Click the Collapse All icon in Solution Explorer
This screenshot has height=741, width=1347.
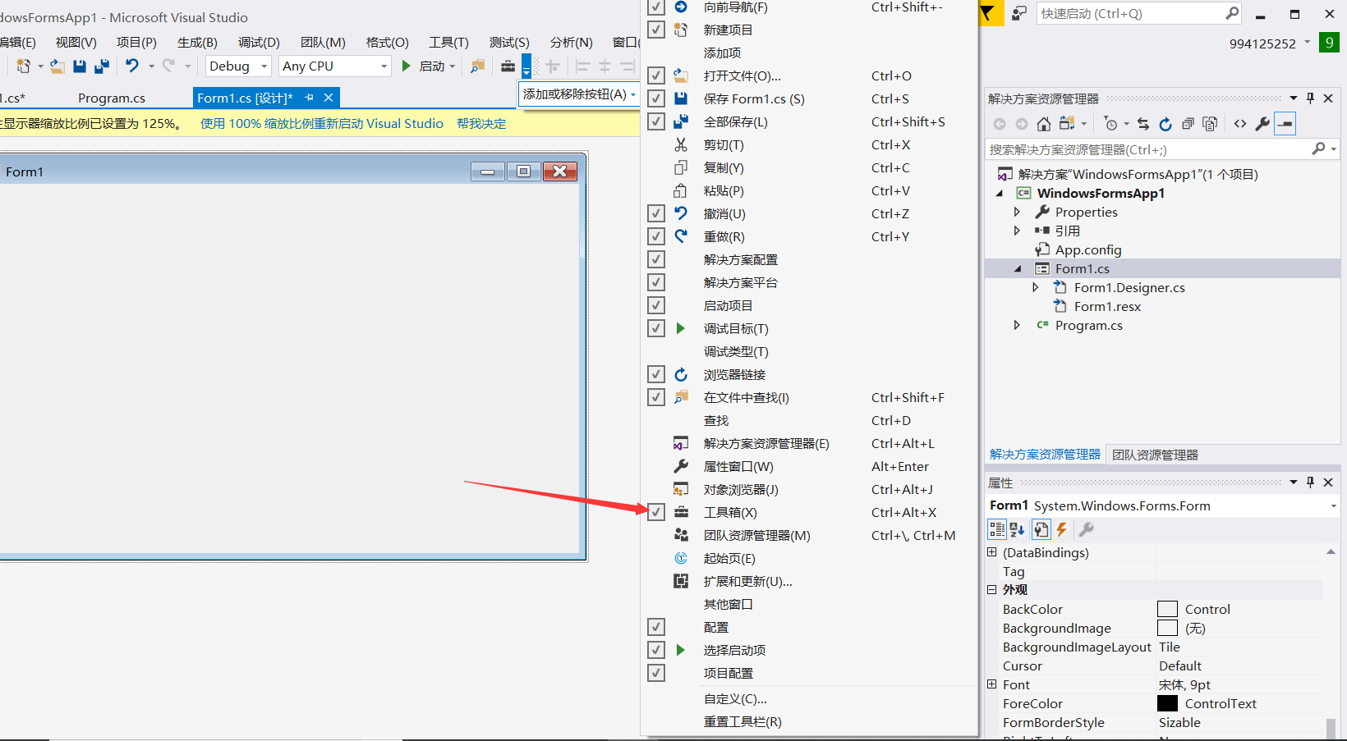[1188, 124]
